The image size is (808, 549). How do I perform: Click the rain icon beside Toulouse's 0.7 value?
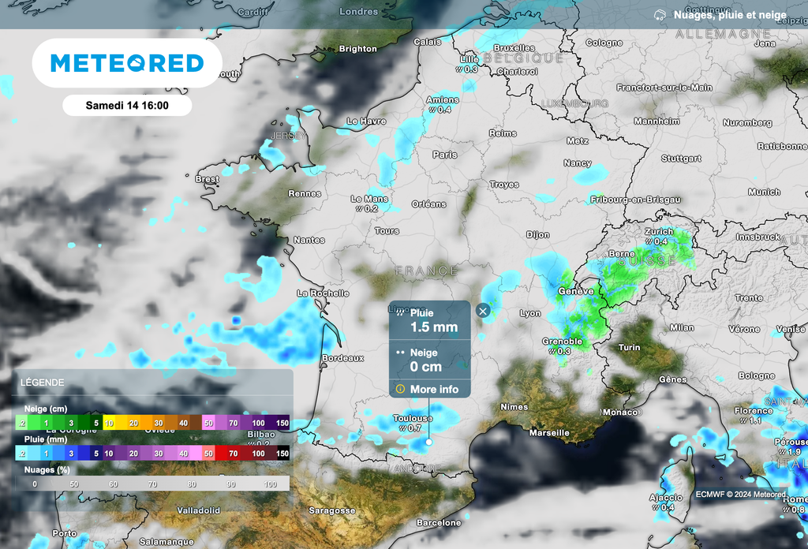[x=402, y=428]
